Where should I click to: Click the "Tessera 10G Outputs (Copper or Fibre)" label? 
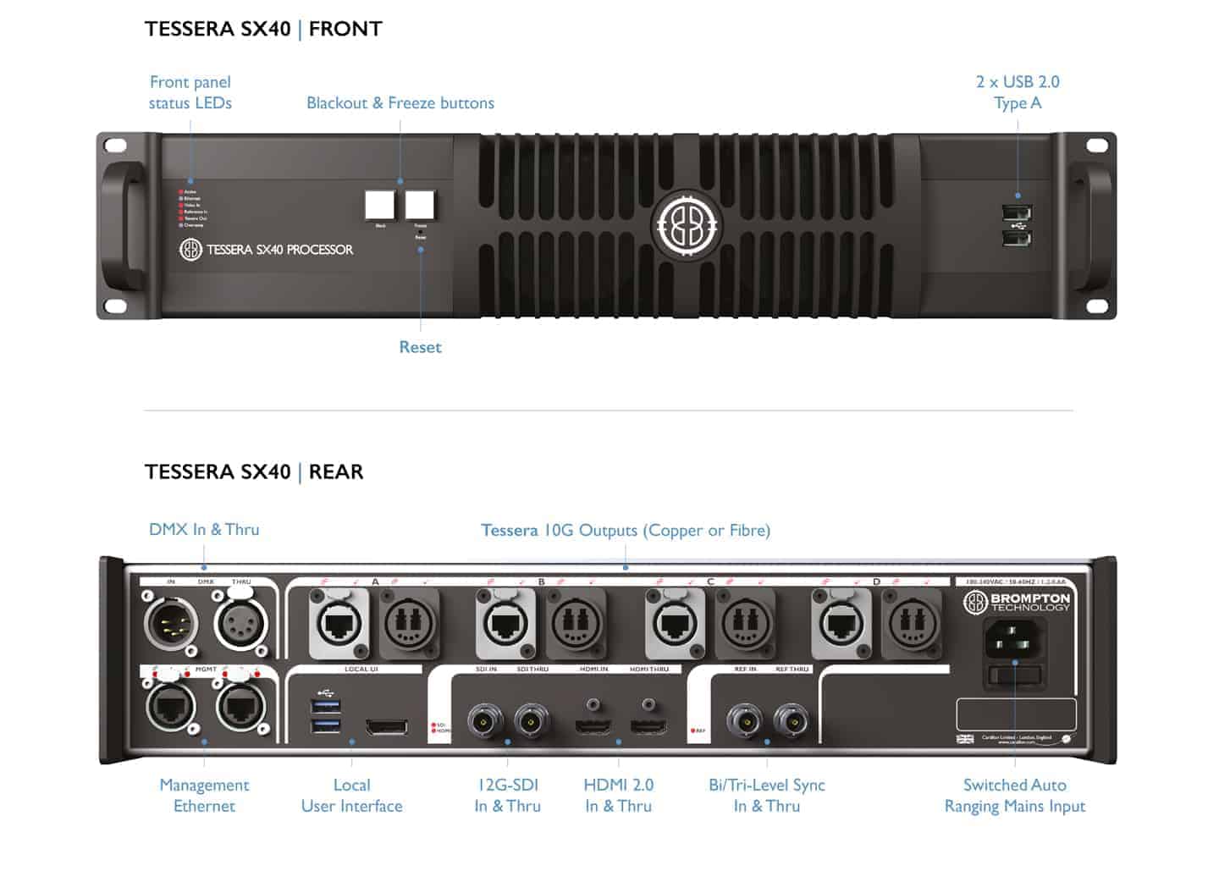[626, 531]
